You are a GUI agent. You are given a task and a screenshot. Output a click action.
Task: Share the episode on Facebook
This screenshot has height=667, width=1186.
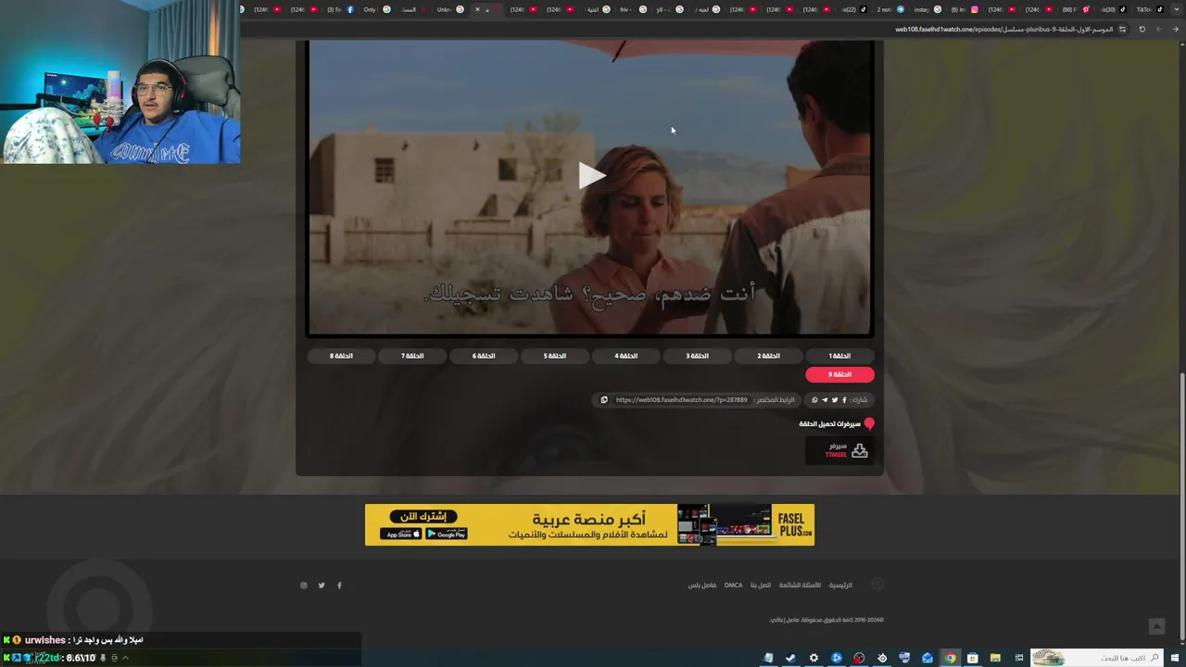coord(844,400)
